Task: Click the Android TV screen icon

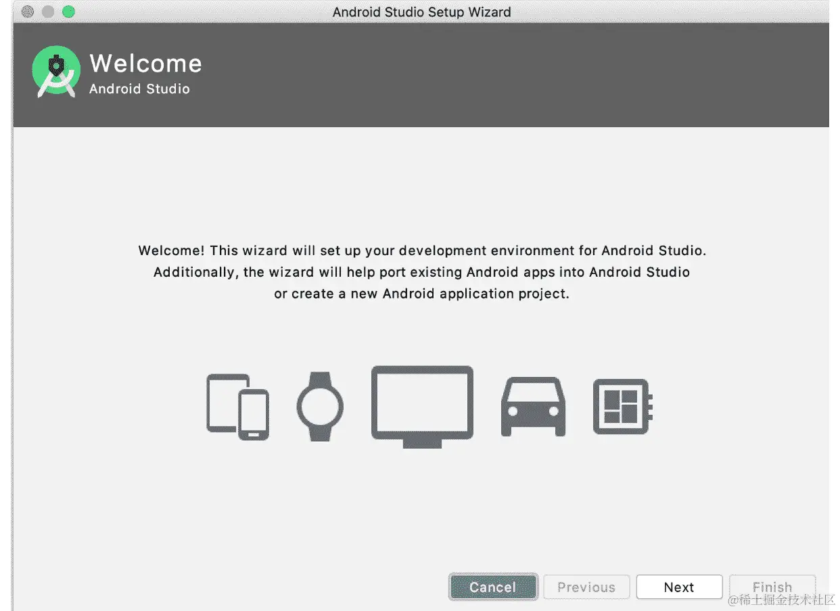Action: [422, 407]
